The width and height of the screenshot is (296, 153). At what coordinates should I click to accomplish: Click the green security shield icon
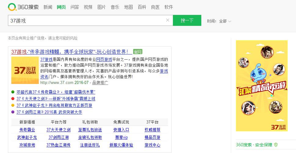[x=276, y=145]
